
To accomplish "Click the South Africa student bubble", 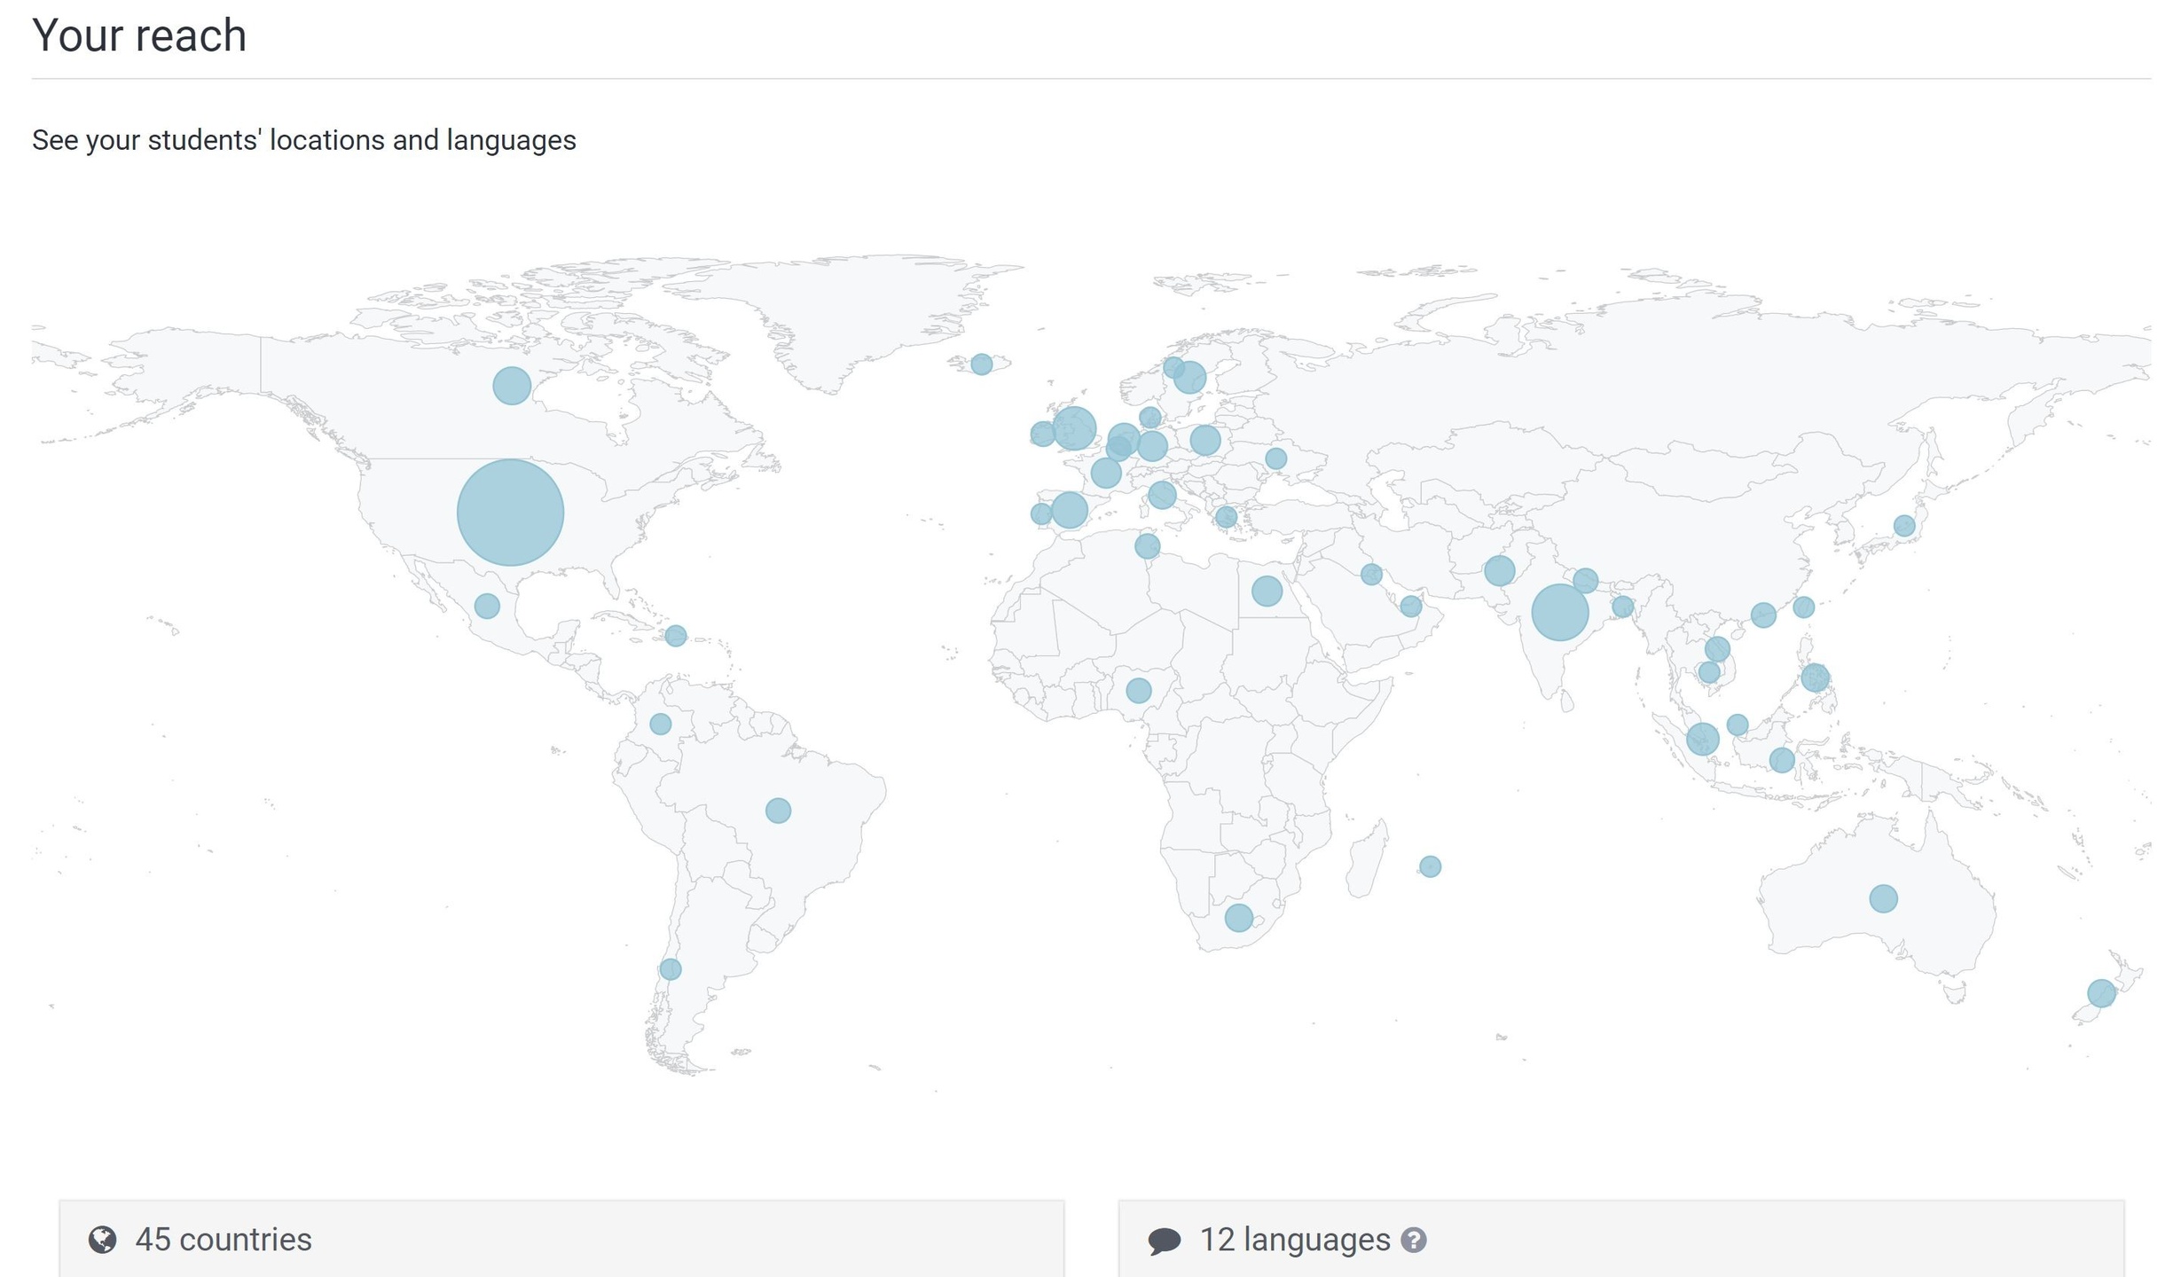I will pyautogui.click(x=1238, y=918).
